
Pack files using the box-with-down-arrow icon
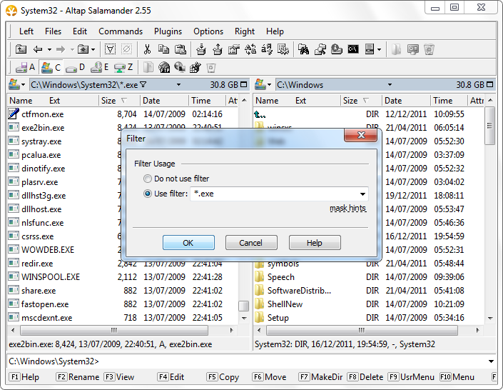201,49
